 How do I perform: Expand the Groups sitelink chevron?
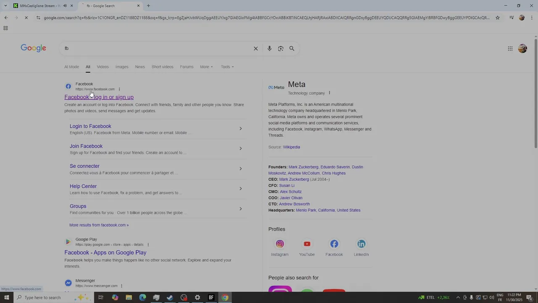240,209
